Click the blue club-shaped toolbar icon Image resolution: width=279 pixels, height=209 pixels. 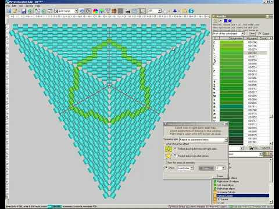(175, 11)
